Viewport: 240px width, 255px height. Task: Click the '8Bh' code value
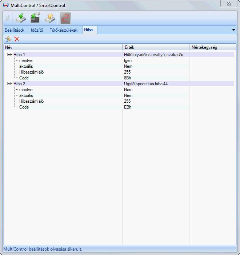pos(128,78)
